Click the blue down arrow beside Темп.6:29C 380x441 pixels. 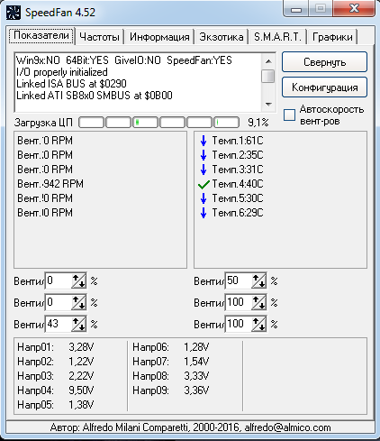(204, 213)
